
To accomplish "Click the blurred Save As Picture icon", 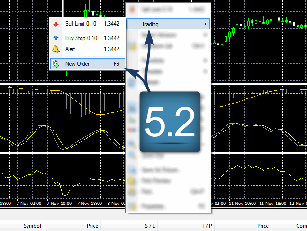I will pyautogui.click(x=133, y=169).
